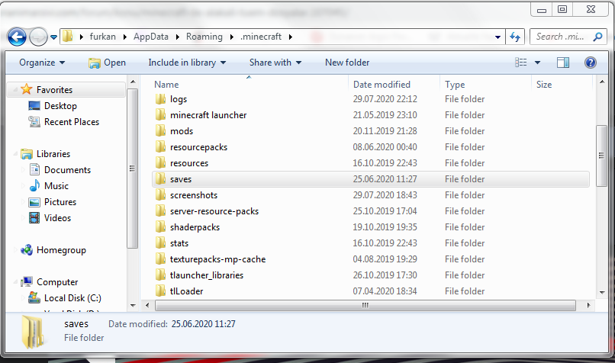Select the resourcepacks folder icon
Screen dimensions: 615x363
click(160, 147)
